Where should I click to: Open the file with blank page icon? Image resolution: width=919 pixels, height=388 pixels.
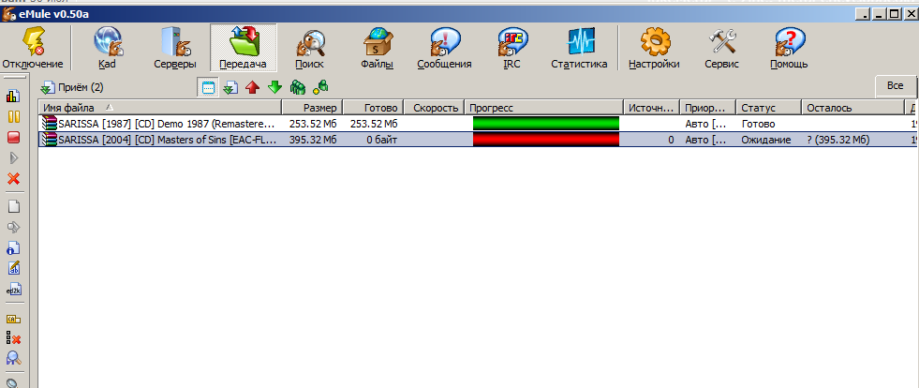coord(13,206)
